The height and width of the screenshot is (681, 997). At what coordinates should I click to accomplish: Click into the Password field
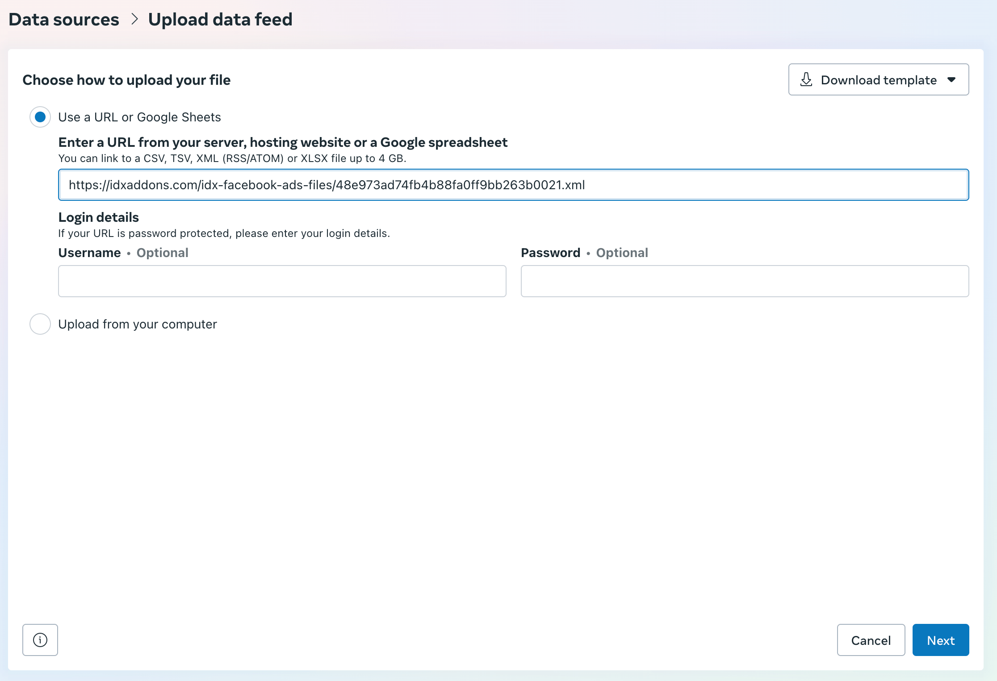745,281
